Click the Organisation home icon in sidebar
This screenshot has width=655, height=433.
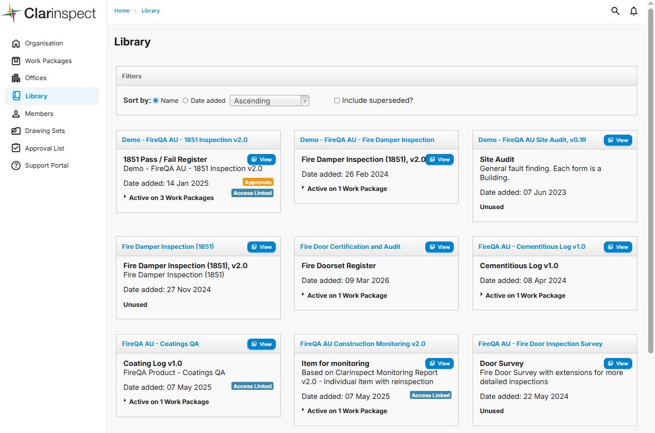pos(16,44)
